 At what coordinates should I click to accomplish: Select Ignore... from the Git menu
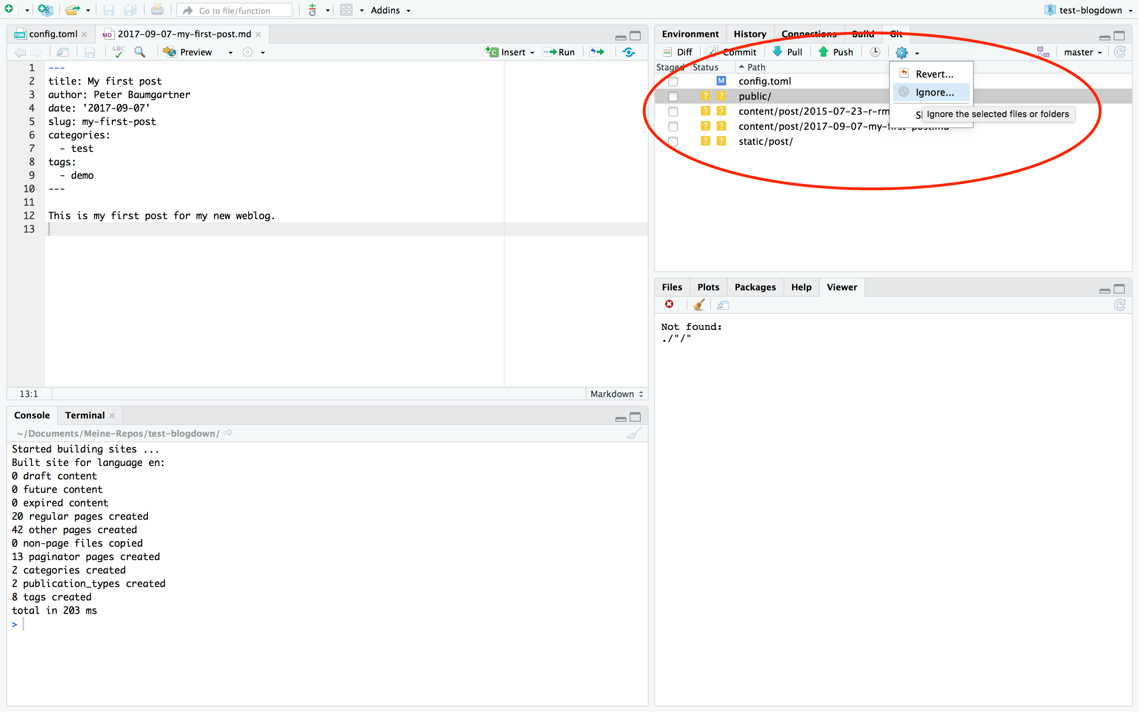[934, 92]
